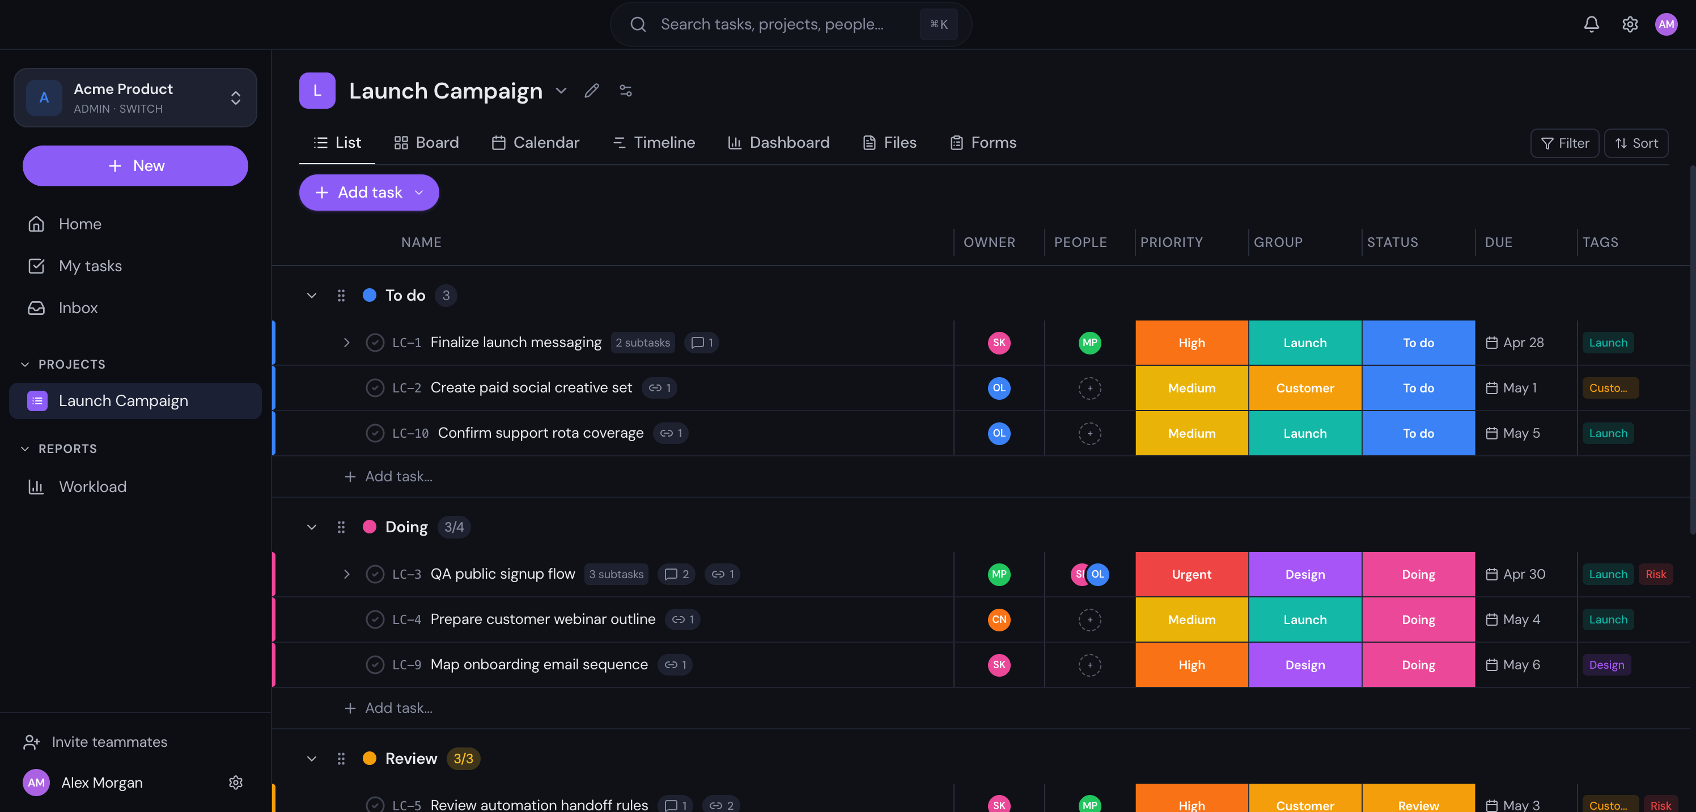Click Invite teammates
Viewport: 1696px width, 812px height.
(x=95, y=742)
